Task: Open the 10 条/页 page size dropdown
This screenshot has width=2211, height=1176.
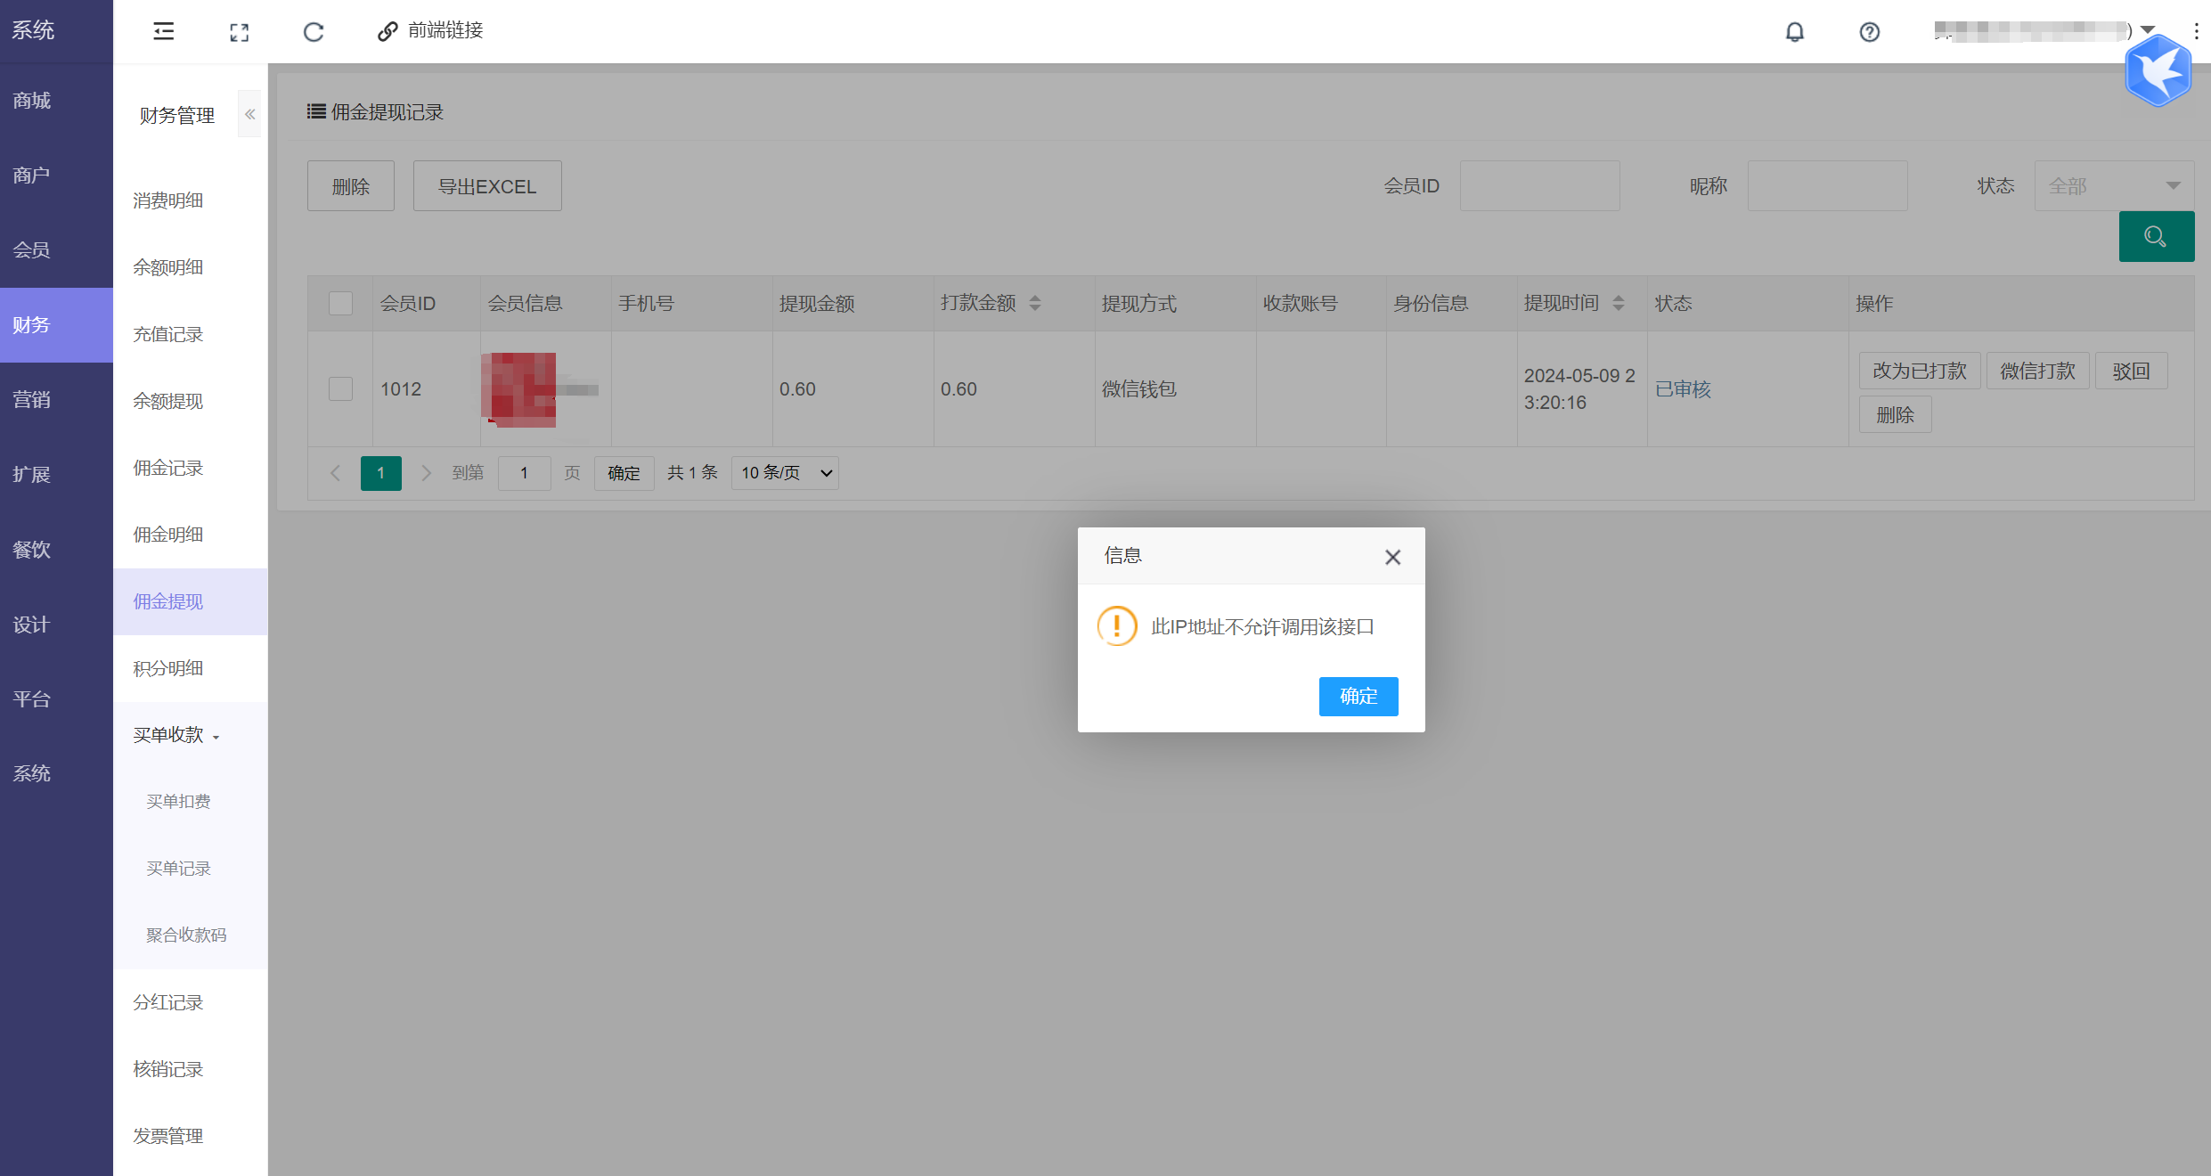Action: click(x=785, y=472)
